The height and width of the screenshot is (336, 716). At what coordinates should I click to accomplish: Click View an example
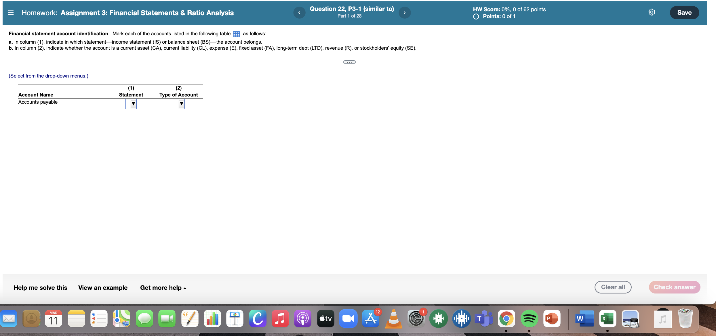102,287
